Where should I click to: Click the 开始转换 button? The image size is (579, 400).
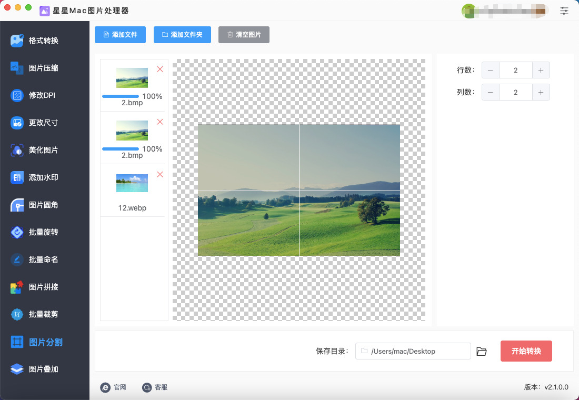pyautogui.click(x=526, y=351)
